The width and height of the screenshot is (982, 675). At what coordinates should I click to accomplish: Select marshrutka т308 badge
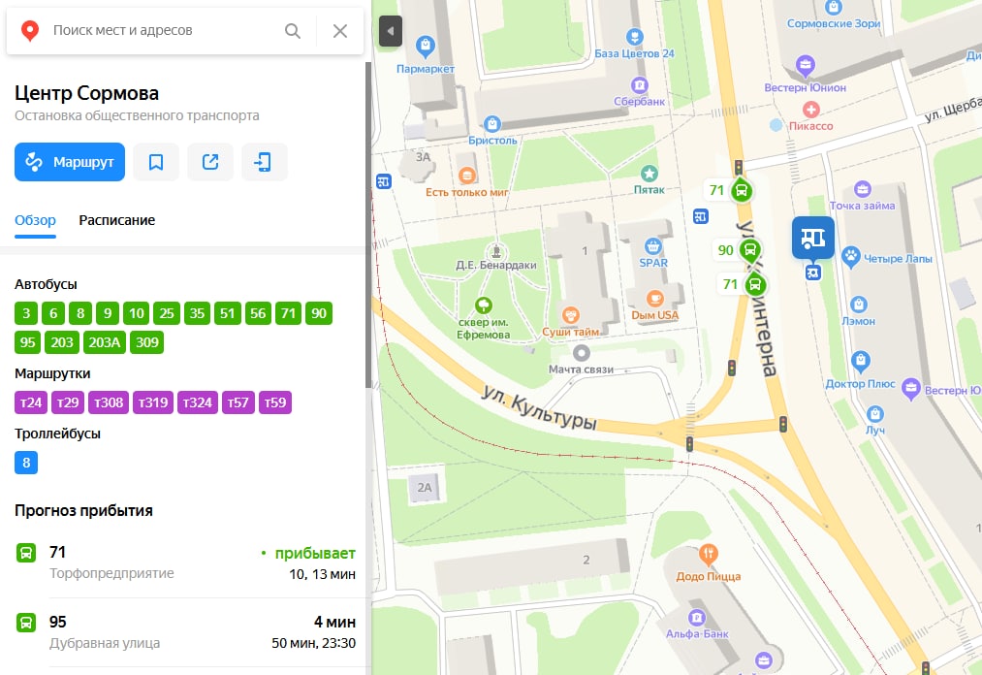109,402
